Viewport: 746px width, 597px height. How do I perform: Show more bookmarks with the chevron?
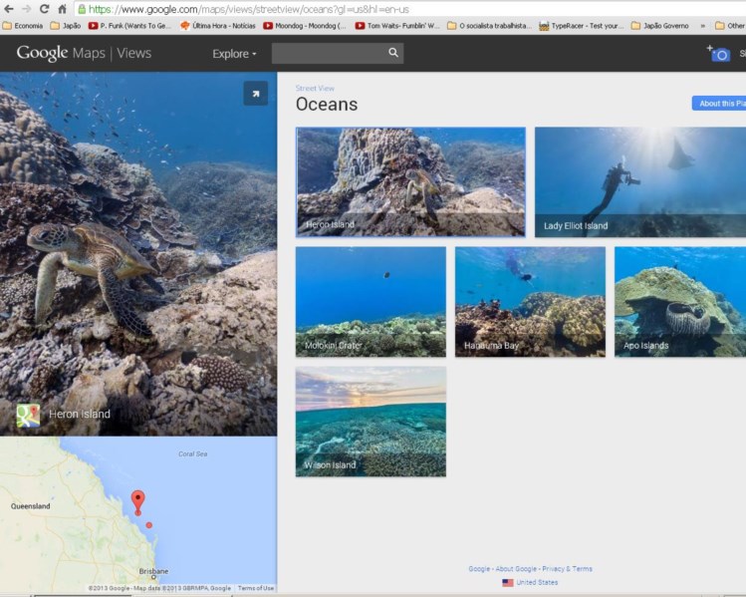click(x=703, y=26)
